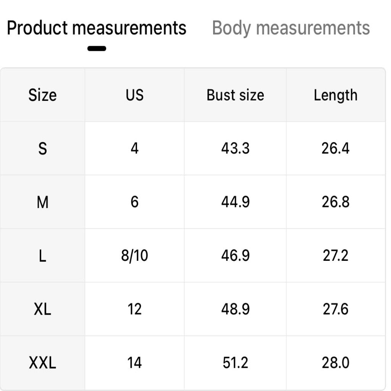
Task: Click the US column header
Action: [x=135, y=95]
